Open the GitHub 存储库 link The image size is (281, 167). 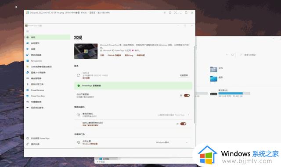tap(114, 55)
